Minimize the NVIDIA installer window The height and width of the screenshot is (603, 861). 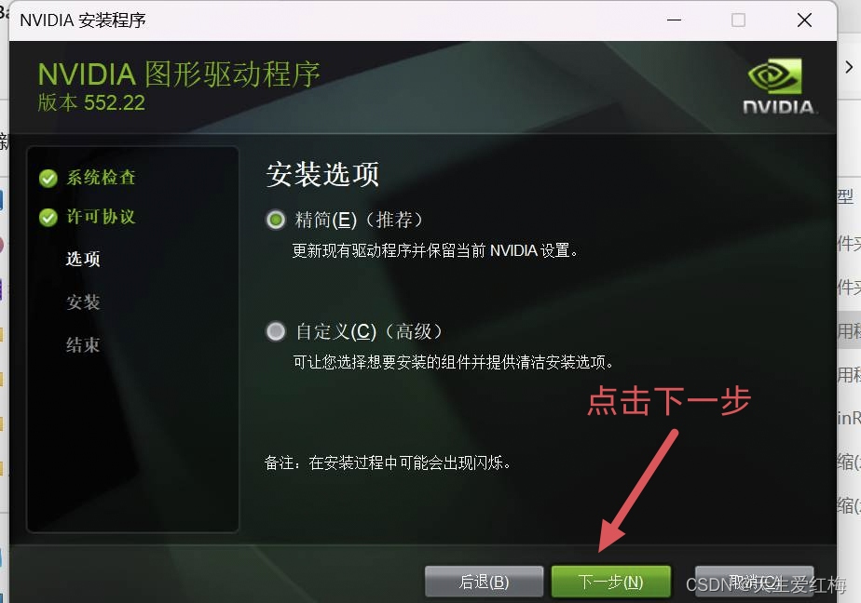pyautogui.click(x=675, y=20)
